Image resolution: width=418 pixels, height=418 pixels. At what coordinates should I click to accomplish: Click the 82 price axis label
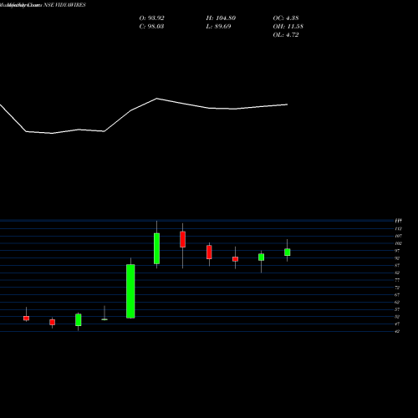397,273
